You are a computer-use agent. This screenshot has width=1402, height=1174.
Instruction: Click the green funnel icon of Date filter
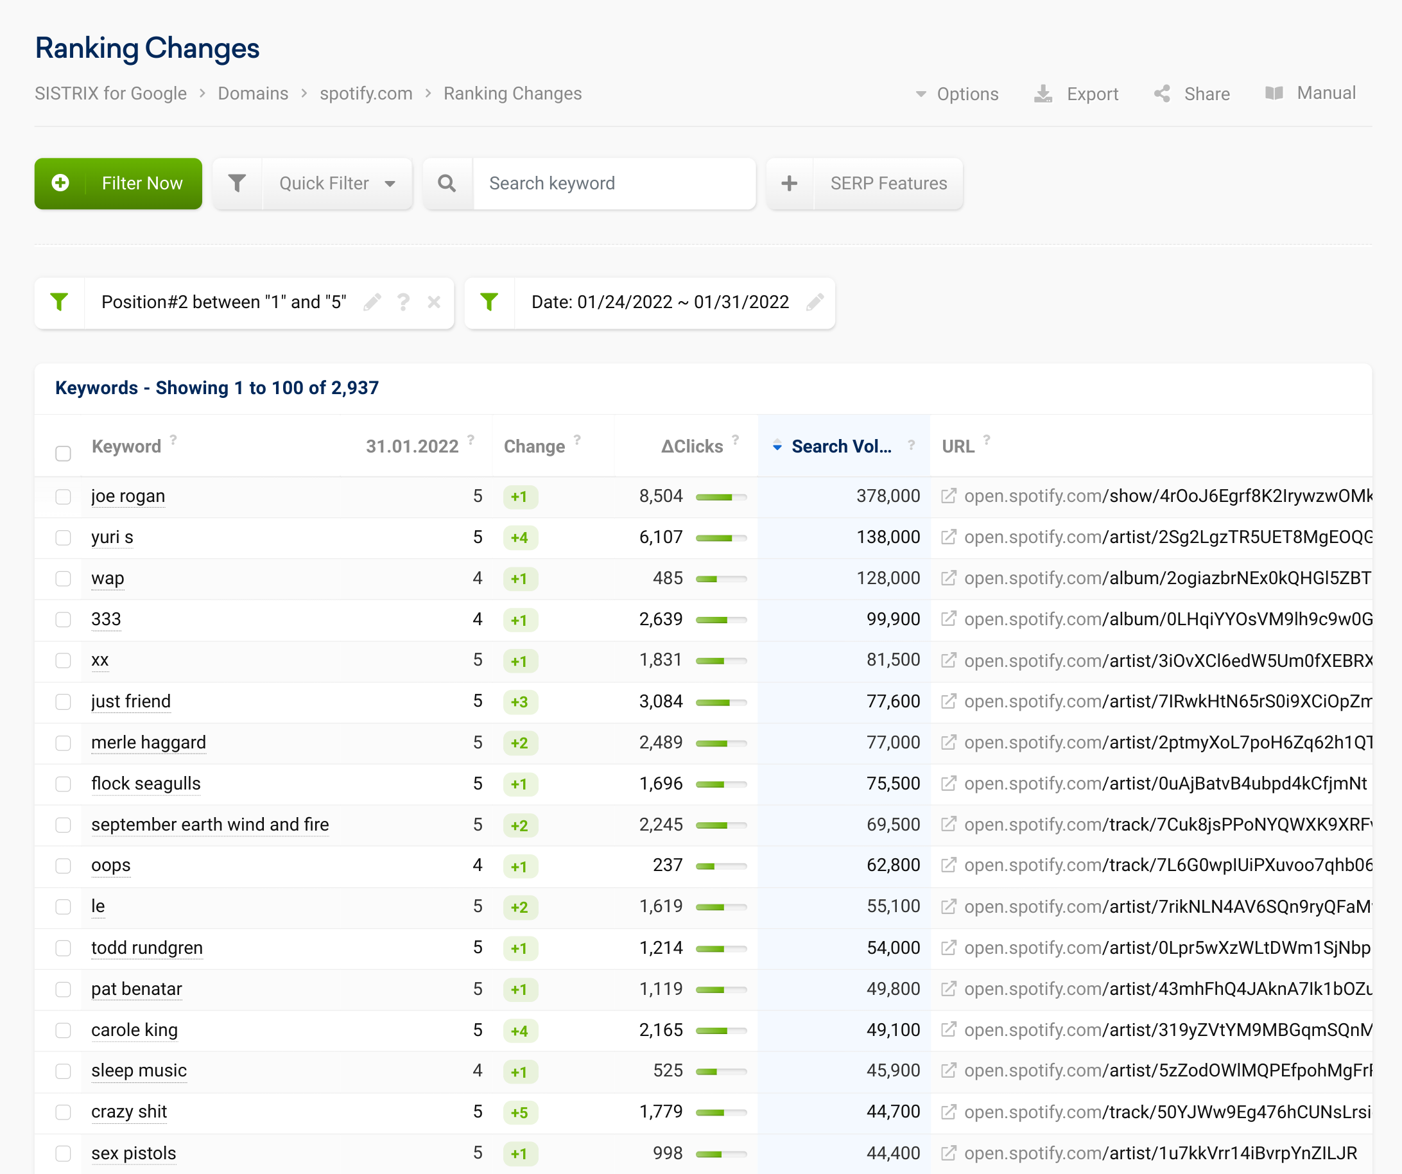489,302
